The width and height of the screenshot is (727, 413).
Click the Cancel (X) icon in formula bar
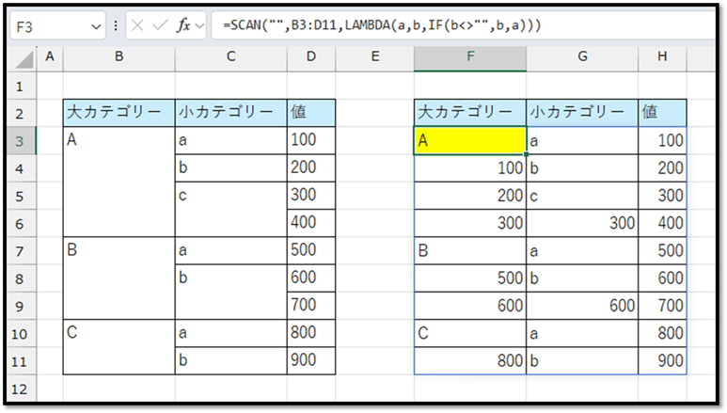click(139, 26)
